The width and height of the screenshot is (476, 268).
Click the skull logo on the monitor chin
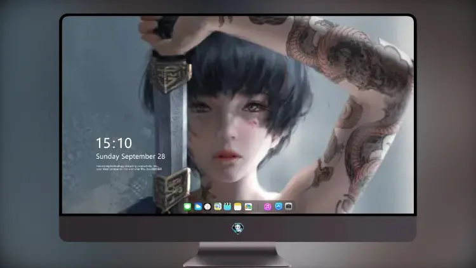[x=238, y=228]
